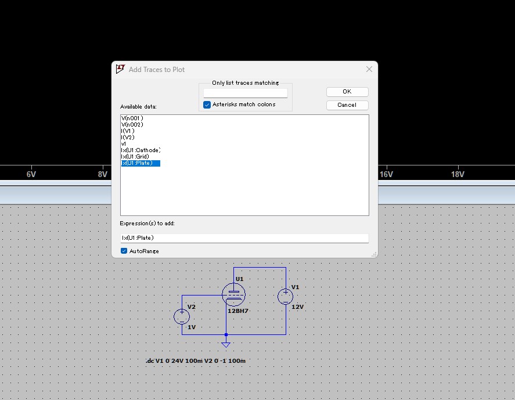Select the highlighted Ix(U1:Plate) trace
The width and height of the screenshot is (515, 400).
point(141,163)
